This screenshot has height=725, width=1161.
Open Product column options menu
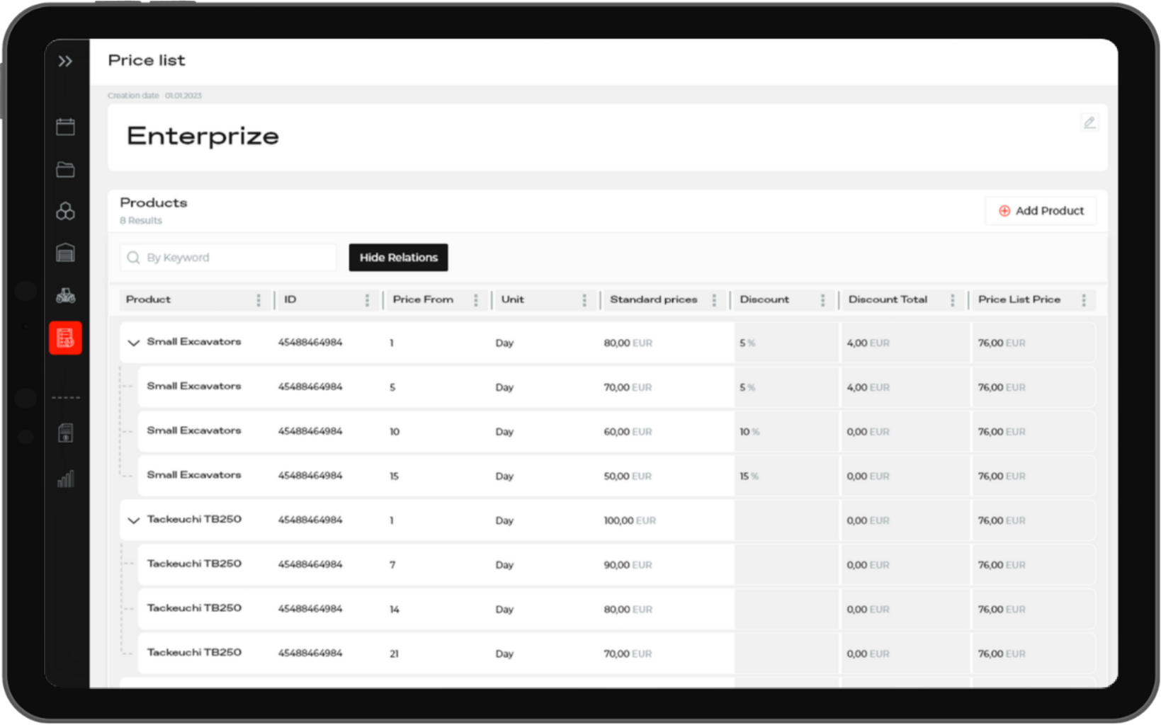[x=259, y=300]
